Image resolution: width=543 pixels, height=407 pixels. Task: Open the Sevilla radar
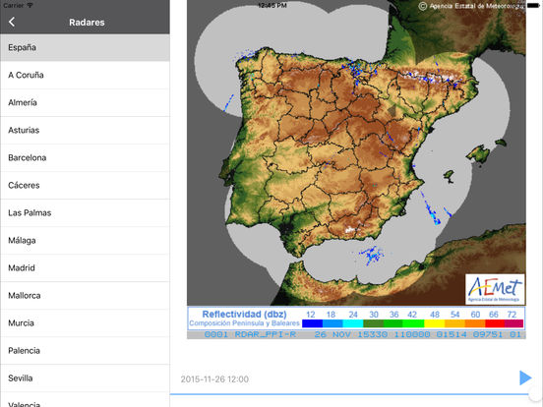pyautogui.click(x=85, y=378)
